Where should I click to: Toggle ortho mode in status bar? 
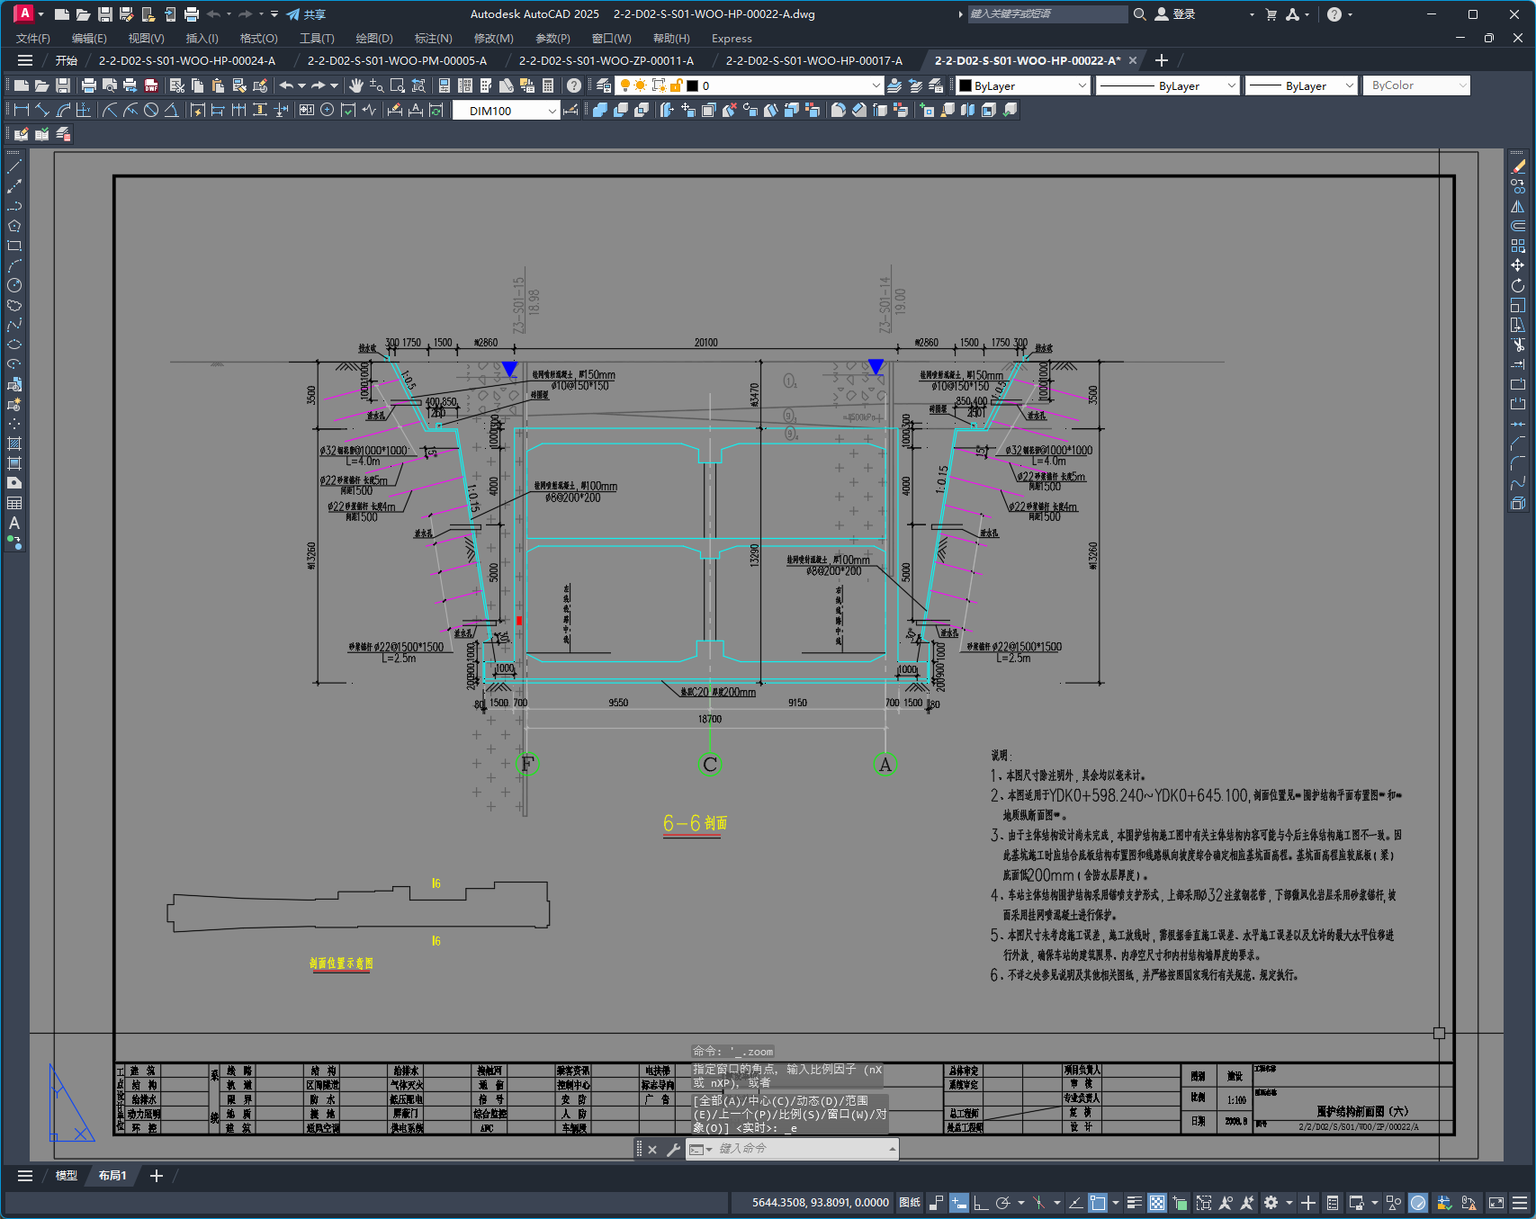(x=981, y=1203)
